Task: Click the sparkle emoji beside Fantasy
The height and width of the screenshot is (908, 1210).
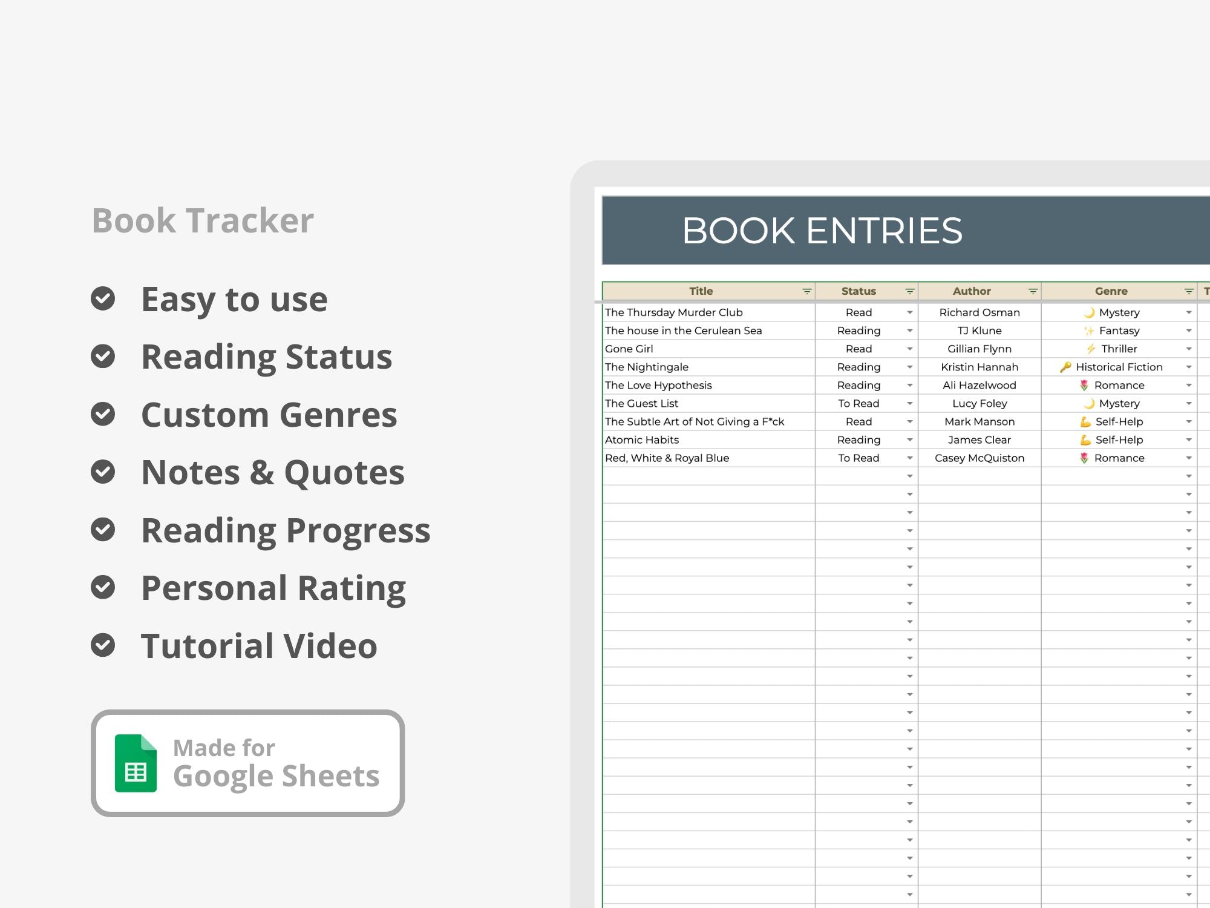Action: (x=1088, y=331)
